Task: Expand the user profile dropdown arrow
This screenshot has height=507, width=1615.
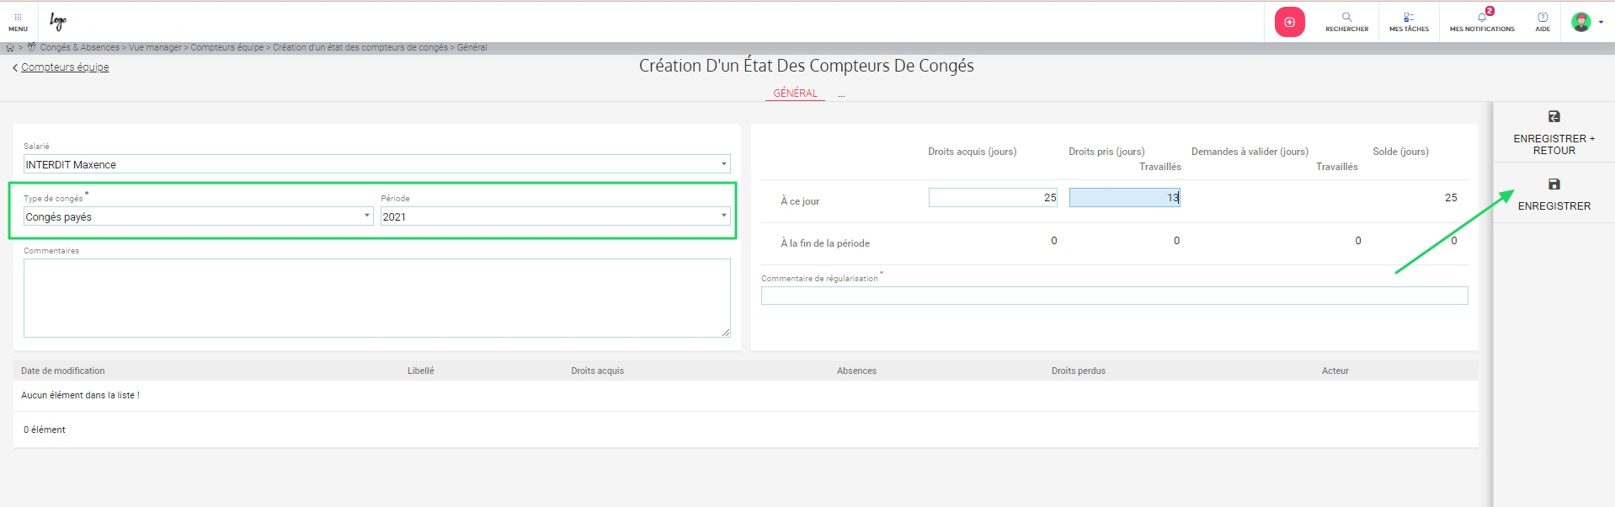Action: pos(1601,22)
